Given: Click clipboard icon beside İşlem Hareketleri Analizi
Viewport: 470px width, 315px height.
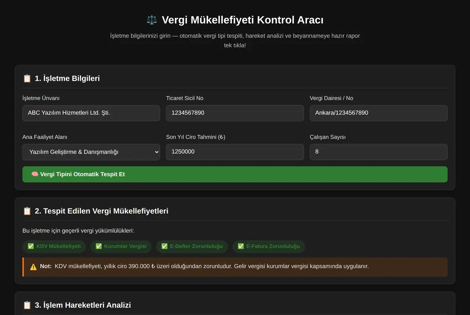Looking at the screenshot, I should 27,305.
